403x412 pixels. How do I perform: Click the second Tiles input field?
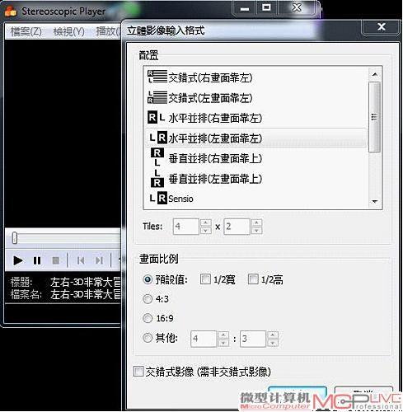[x=237, y=227]
